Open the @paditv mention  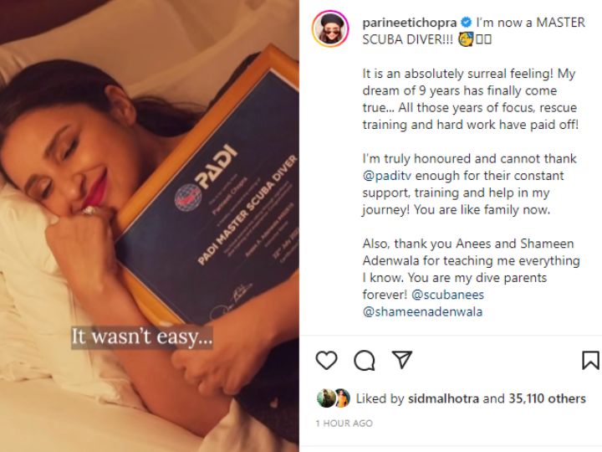(x=386, y=176)
